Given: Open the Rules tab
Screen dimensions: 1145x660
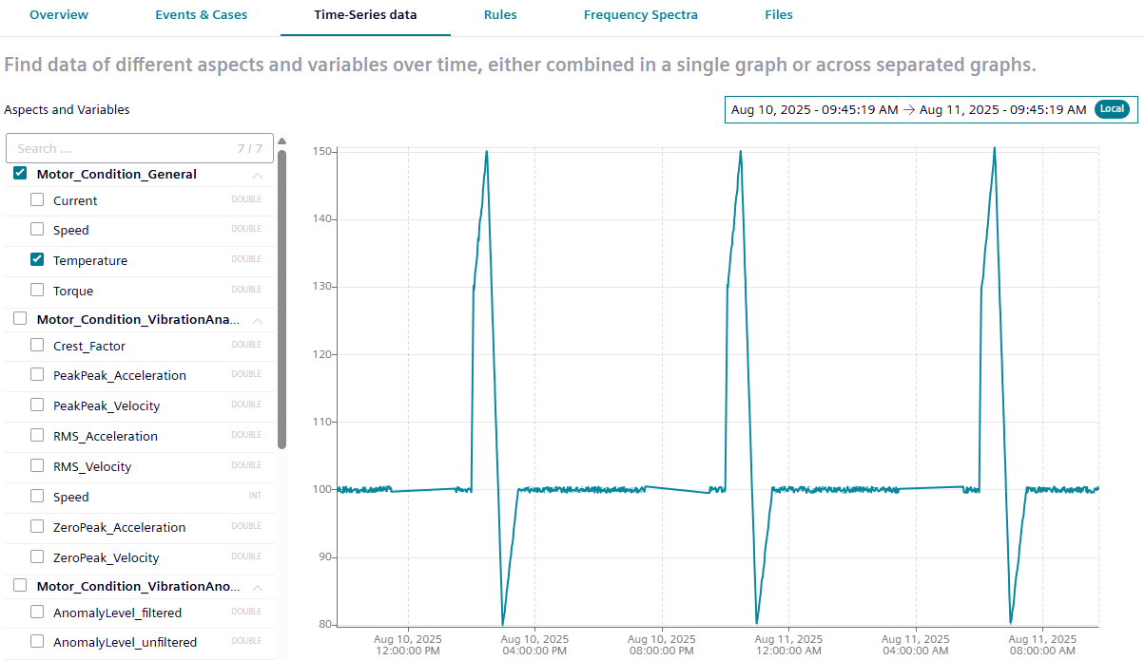Looking at the screenshot, I should click(x=500, y=15).
